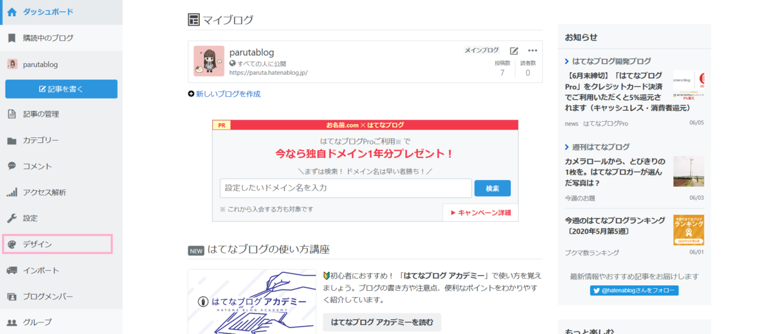
Task: Click the 読者数 count 0
Action: [528, 73]
